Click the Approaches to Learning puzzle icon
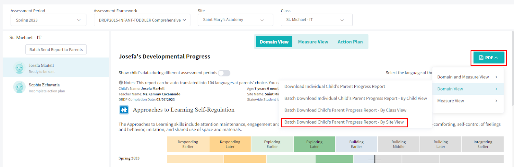 (124, 110)
